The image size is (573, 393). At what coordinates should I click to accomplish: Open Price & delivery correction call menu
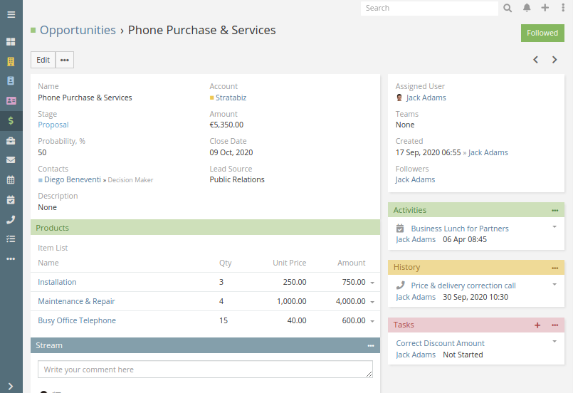554,284
